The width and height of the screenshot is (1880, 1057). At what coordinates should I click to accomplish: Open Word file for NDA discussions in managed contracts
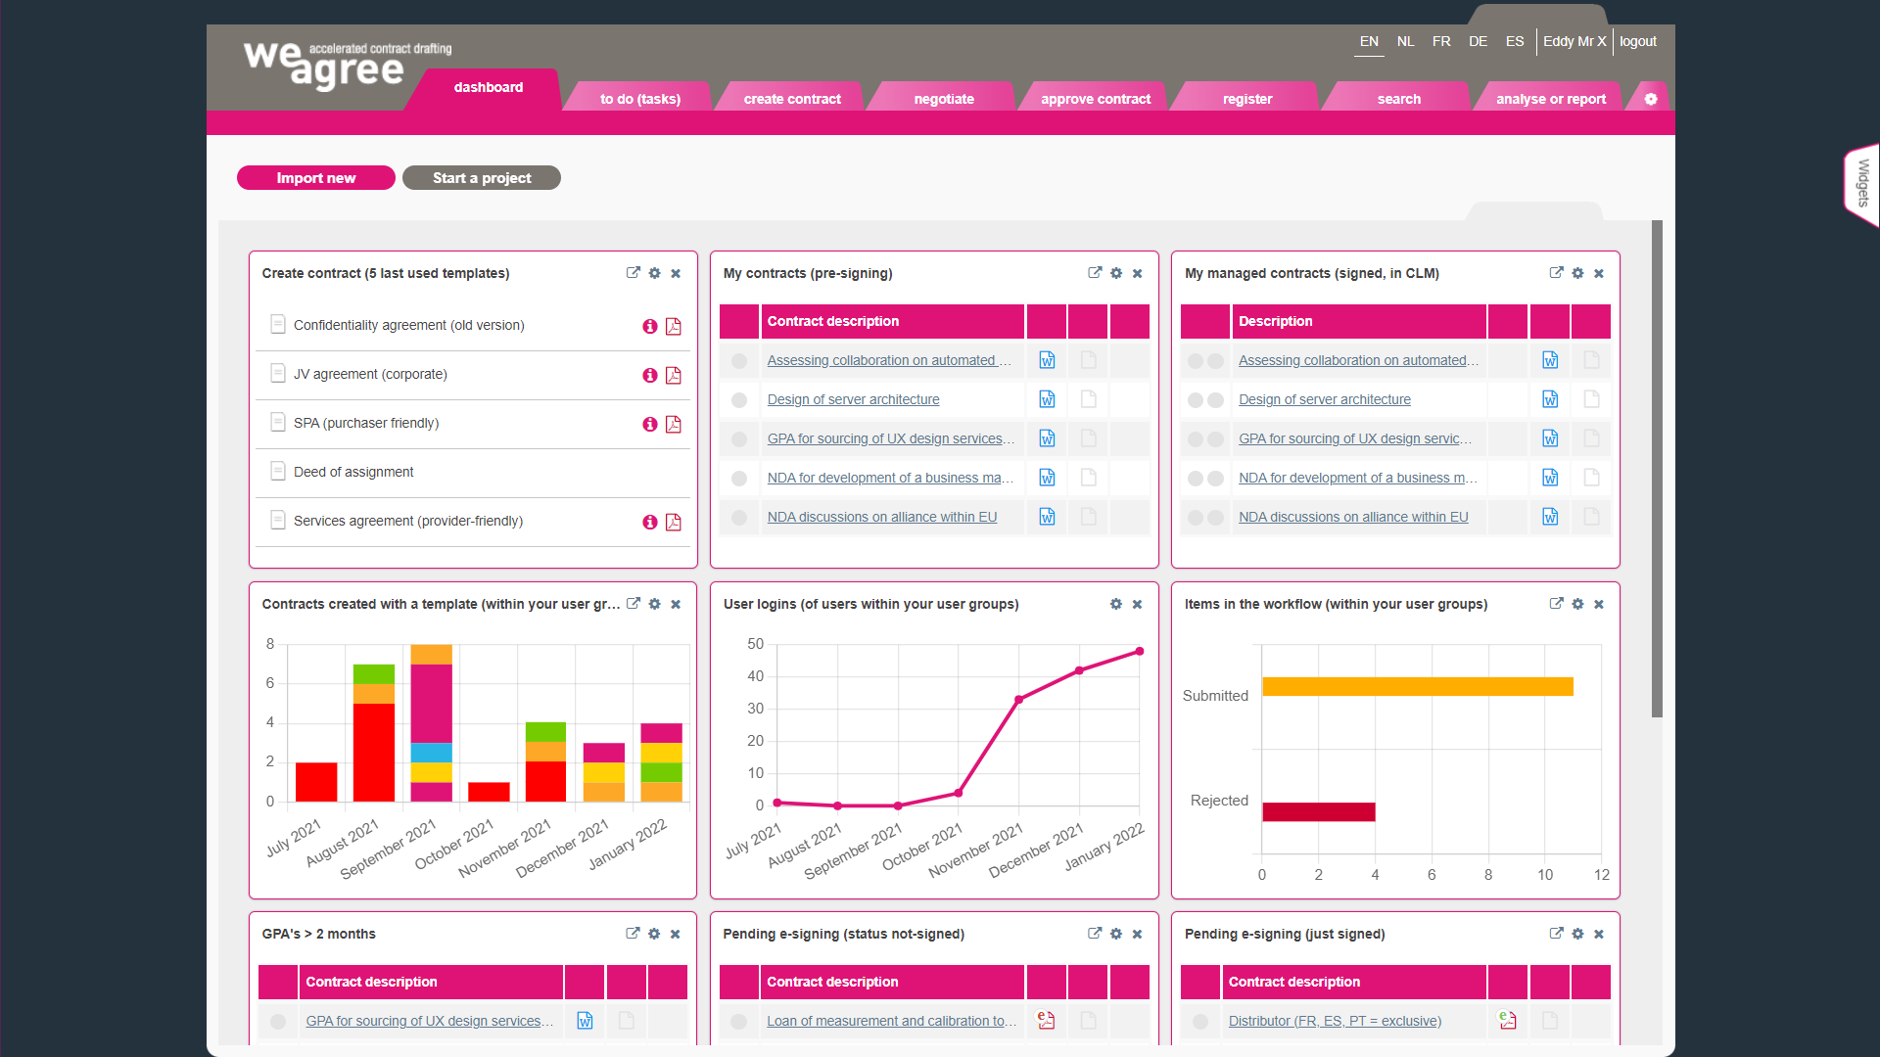[1550, 517]
